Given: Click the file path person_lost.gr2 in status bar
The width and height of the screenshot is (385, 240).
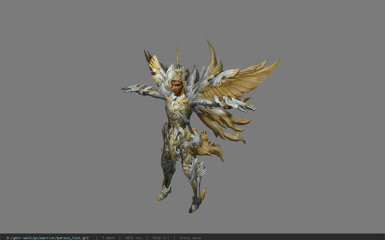Looking at the screenshot, I should click(48, 238).
